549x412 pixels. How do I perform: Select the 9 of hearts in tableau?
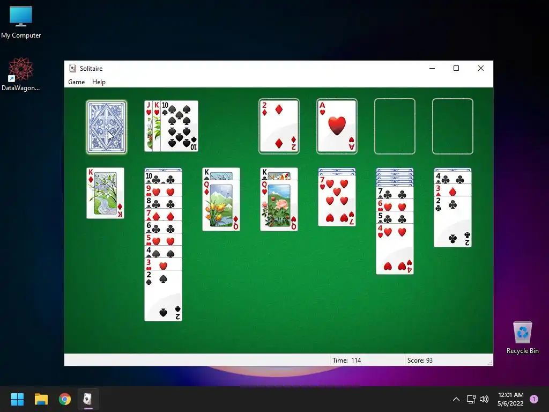(x=163, y=190)
